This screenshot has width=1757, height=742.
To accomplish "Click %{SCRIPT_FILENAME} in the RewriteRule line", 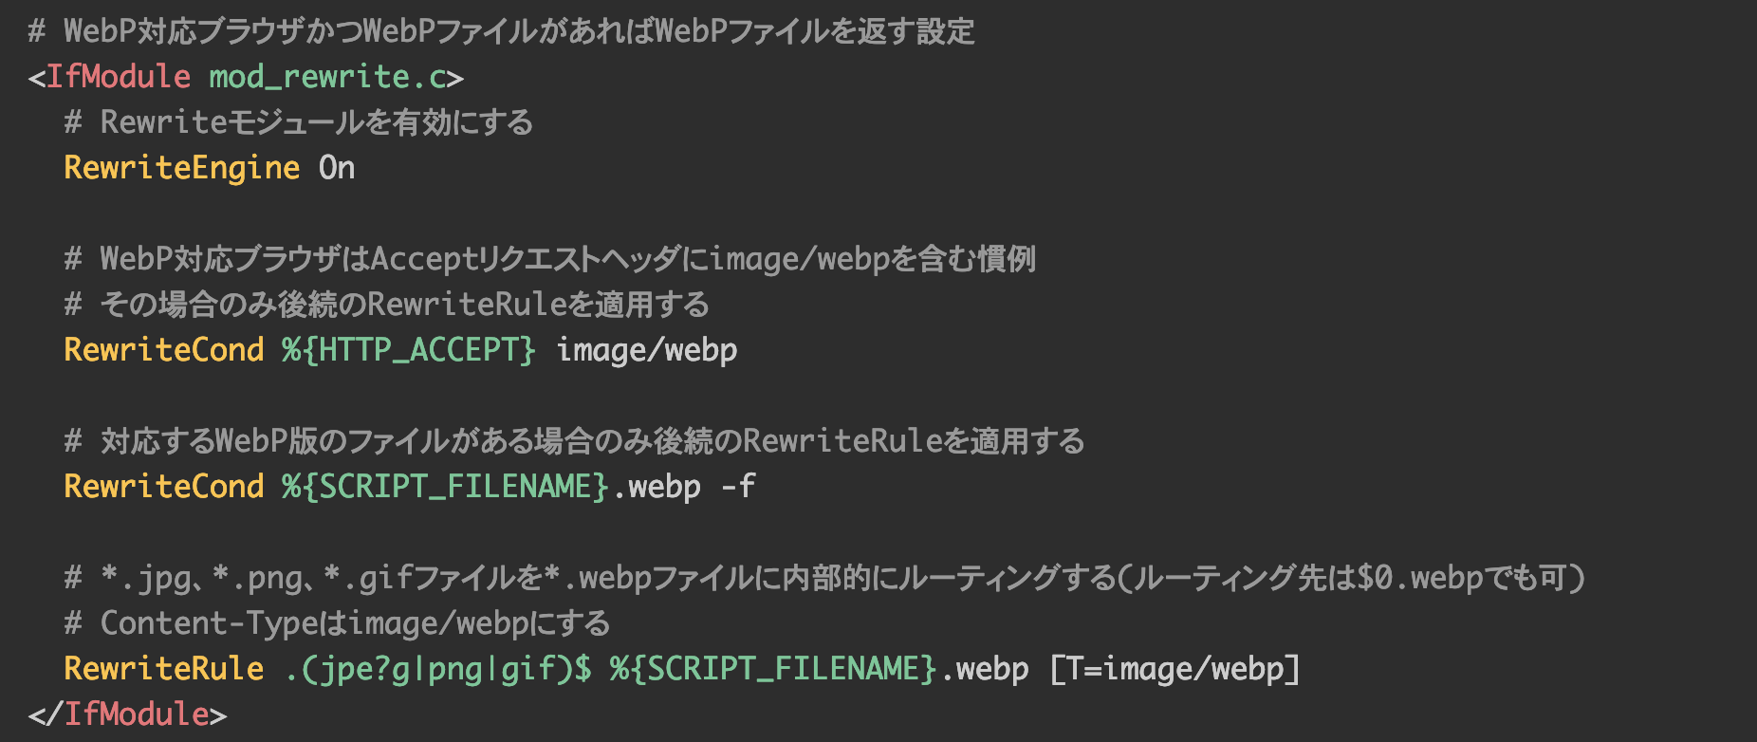I will pyautogui.click(x=773, y=669).
